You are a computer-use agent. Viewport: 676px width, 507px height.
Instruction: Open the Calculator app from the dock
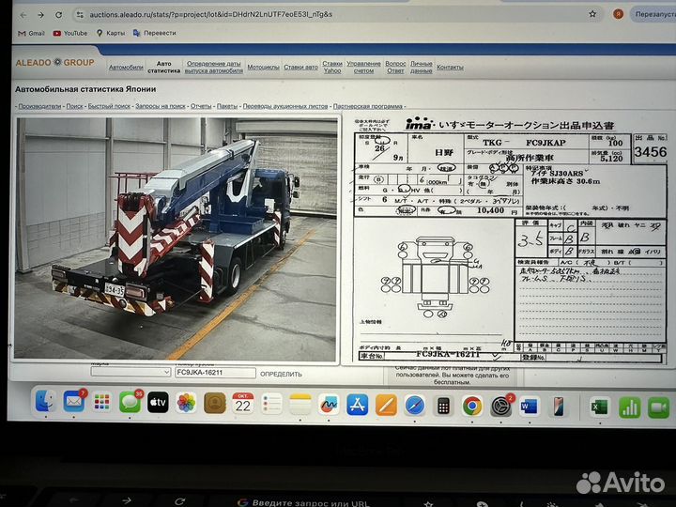[x=443, y=406]
